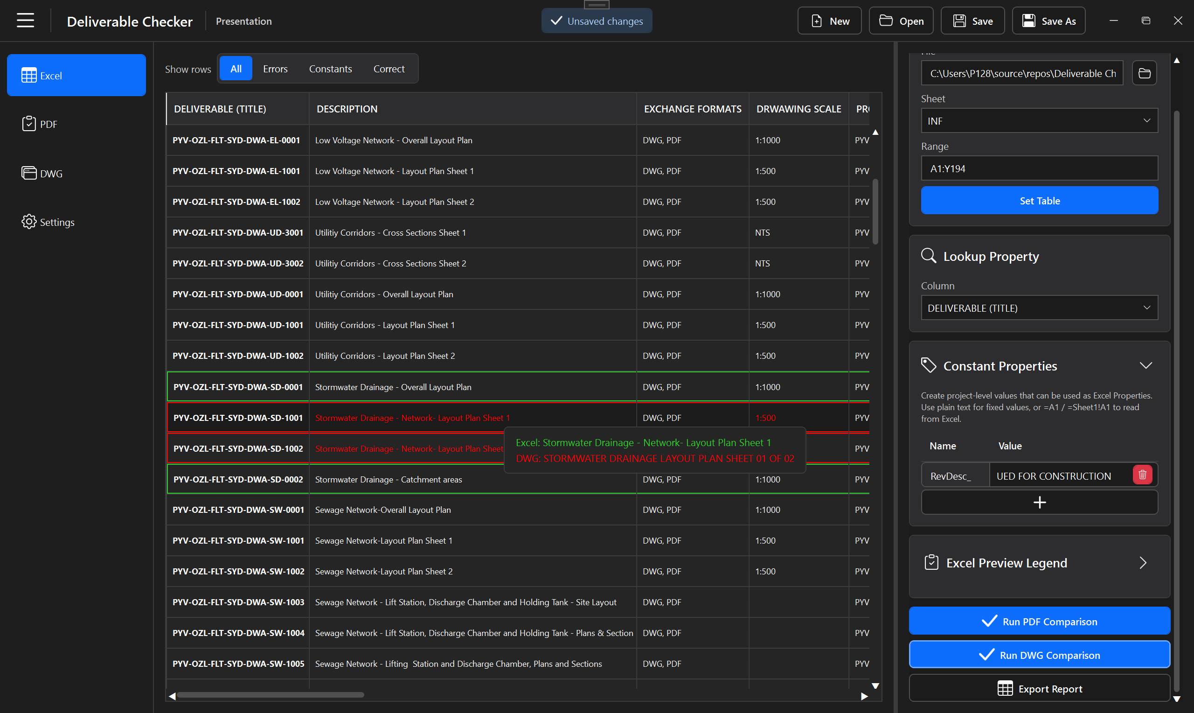The height and width of the screenshot is (713, 1194).
Task: Minimize the application window
Action: pyautogui.click(x=1113, y=21)
